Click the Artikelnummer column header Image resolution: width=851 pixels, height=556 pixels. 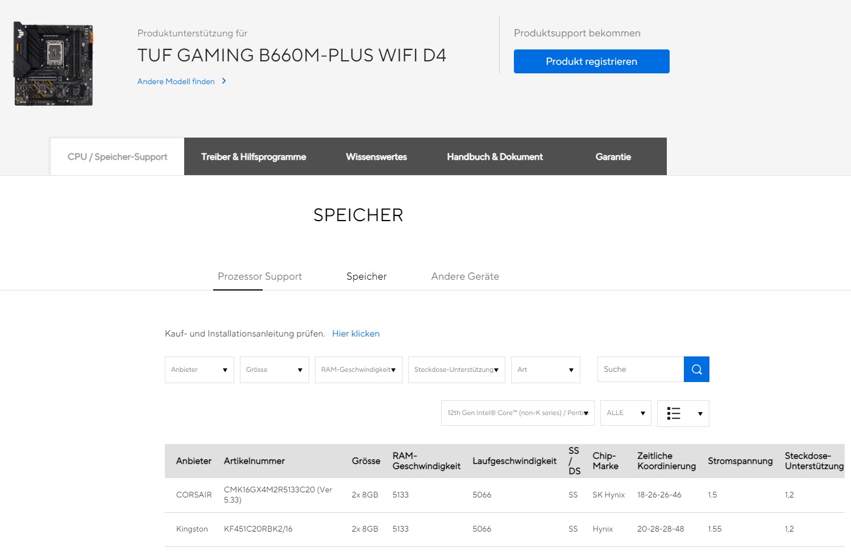(x=254, y=461)
